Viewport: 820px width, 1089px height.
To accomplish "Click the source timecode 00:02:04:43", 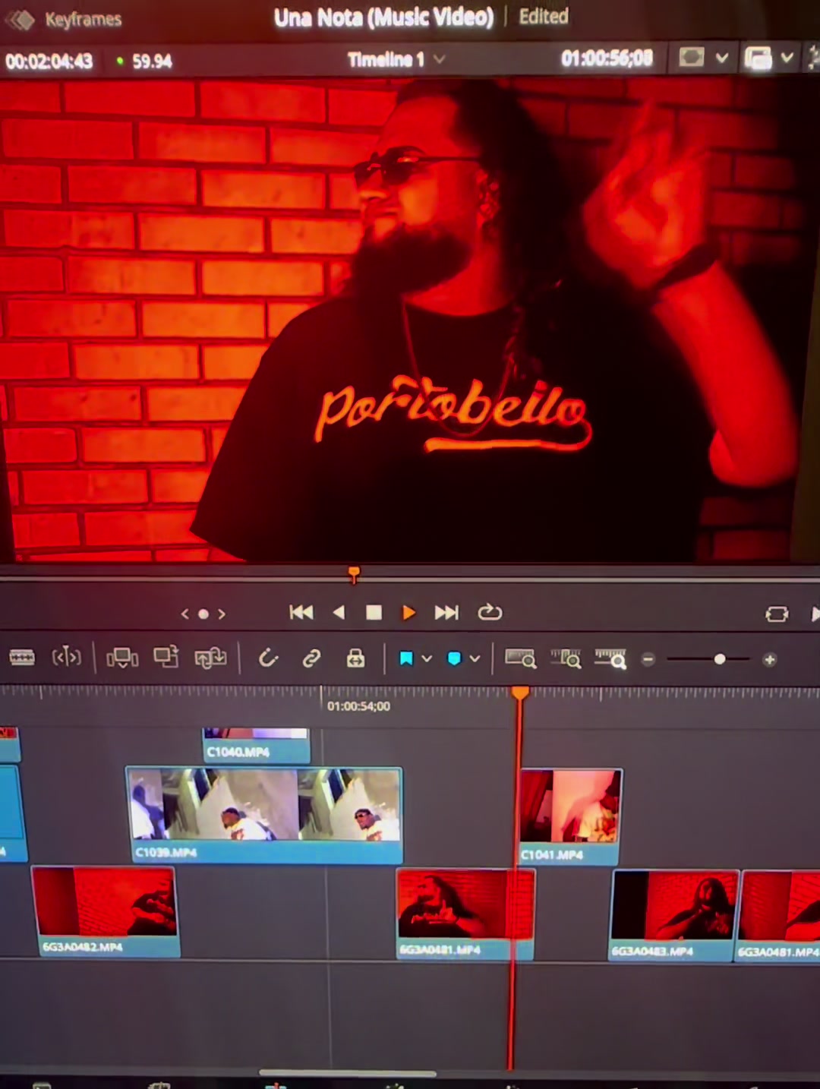I will click(49, 62).
